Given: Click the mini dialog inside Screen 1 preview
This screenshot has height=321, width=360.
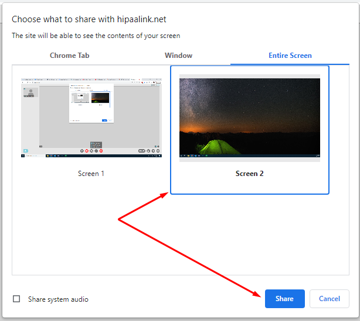Looking at the screenshot, I should click(x=91, y=103).
